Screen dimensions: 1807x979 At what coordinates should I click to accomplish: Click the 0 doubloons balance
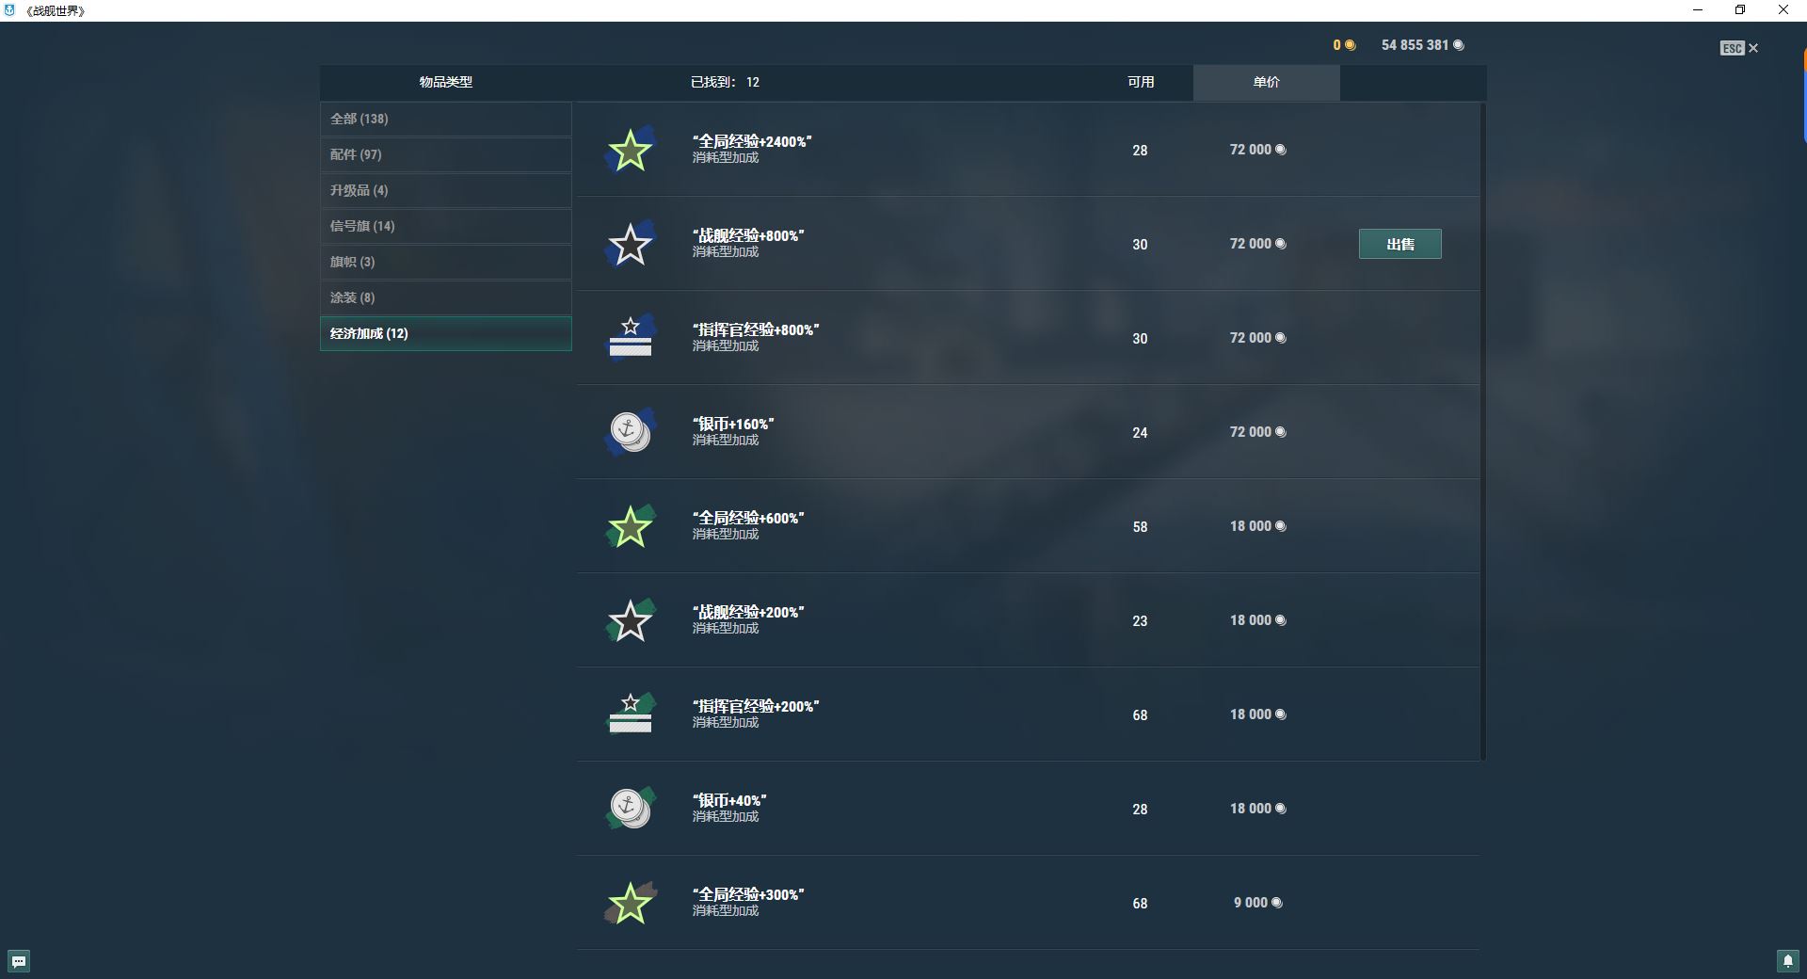coord(1336,45)
